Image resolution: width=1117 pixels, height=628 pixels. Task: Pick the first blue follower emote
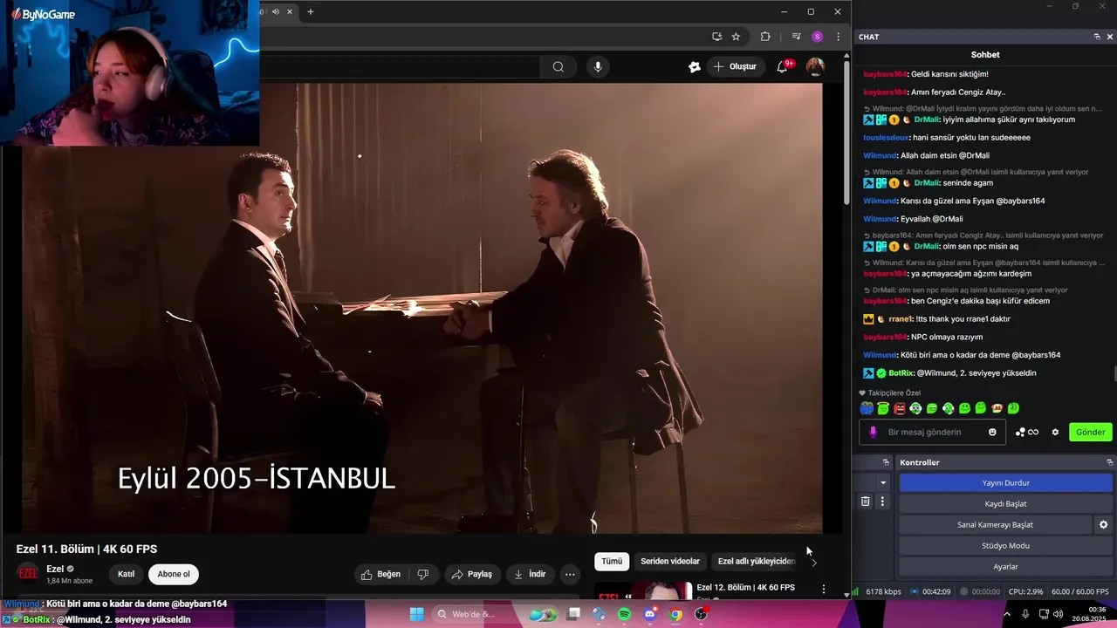tap(867, 408)
